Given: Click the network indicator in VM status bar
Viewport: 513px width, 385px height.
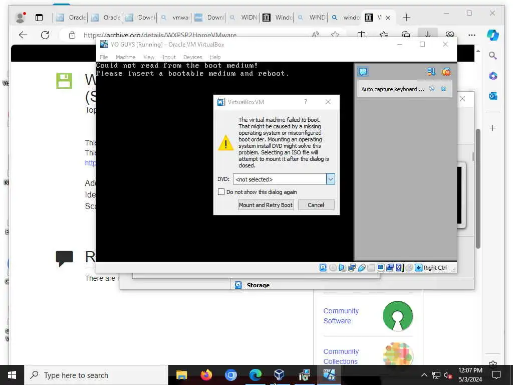Looking at the screenshot, I should click(352, 268).
